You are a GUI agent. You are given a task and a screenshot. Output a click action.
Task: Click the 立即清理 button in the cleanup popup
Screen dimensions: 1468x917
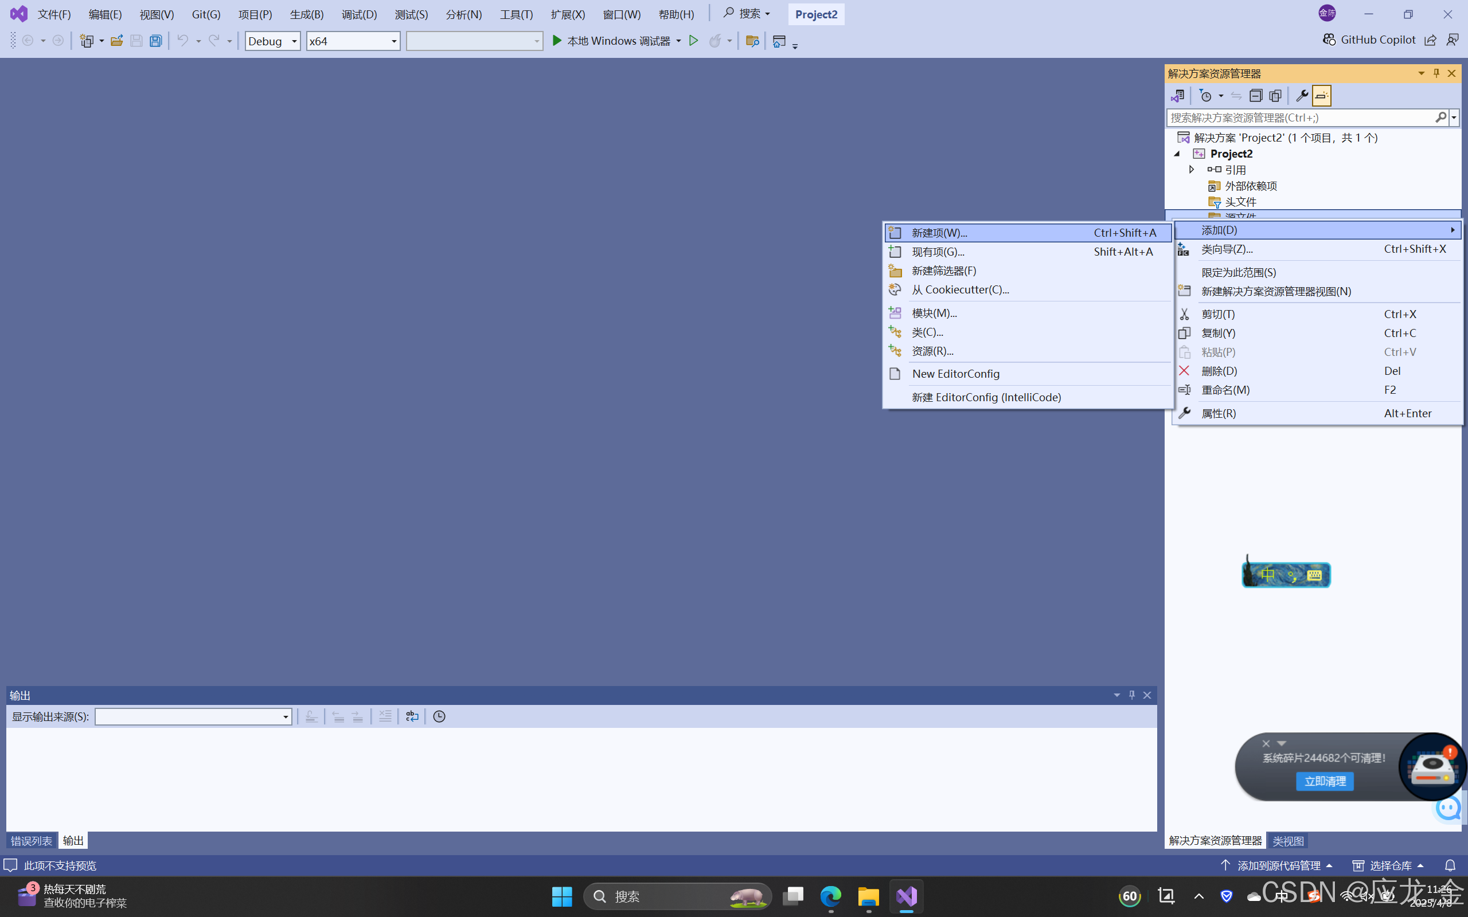(x=1324, y=781)
